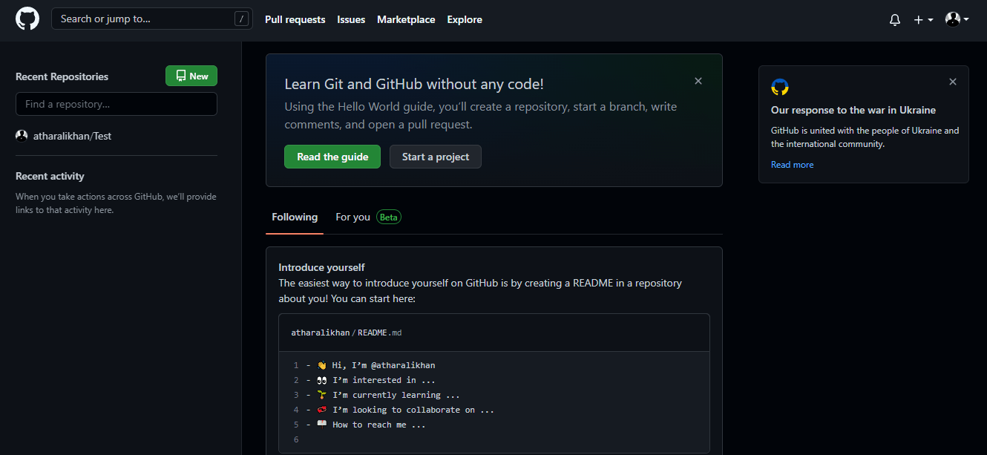Viewport: 987px width, 455px height.
Task: Open the atharalikhan/Test repository
Action: point(72,136)
